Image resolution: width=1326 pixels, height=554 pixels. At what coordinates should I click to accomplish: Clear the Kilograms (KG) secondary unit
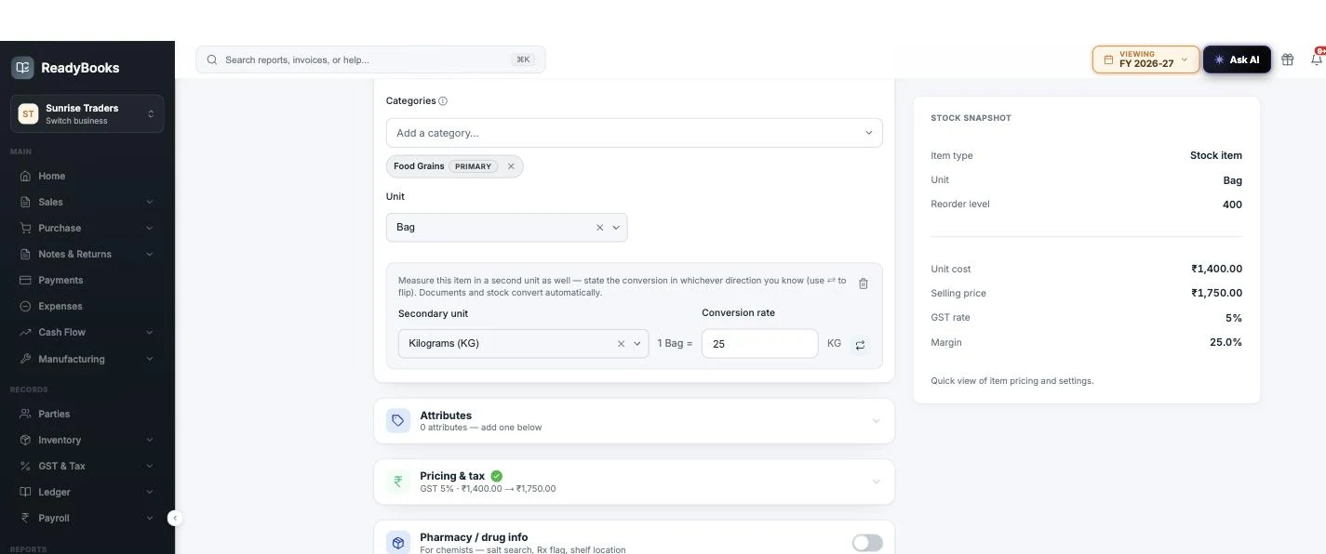tap(621, 344)
